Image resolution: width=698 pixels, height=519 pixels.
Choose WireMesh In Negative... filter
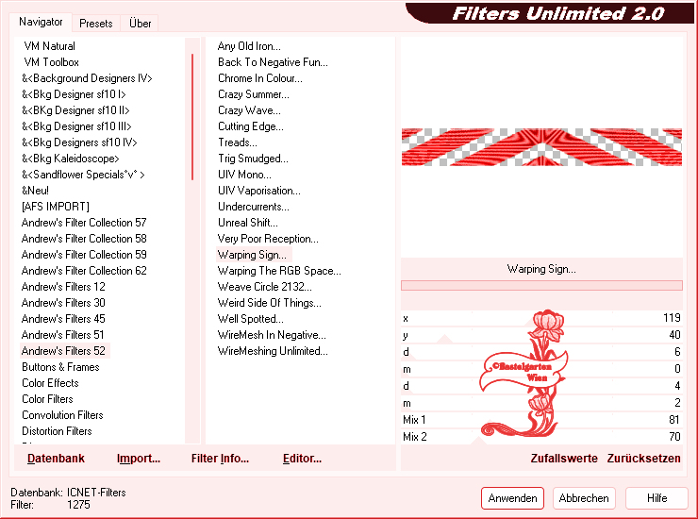[x=272, y=335]
